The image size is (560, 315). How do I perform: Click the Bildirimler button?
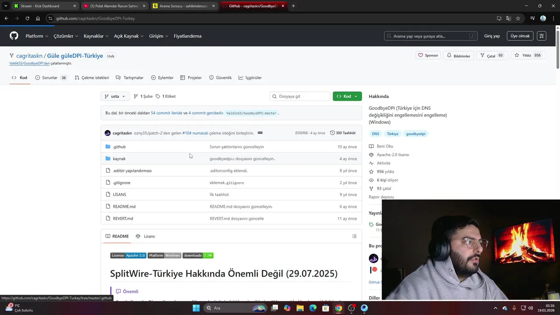pyautogui.click(x=458, y=56)
